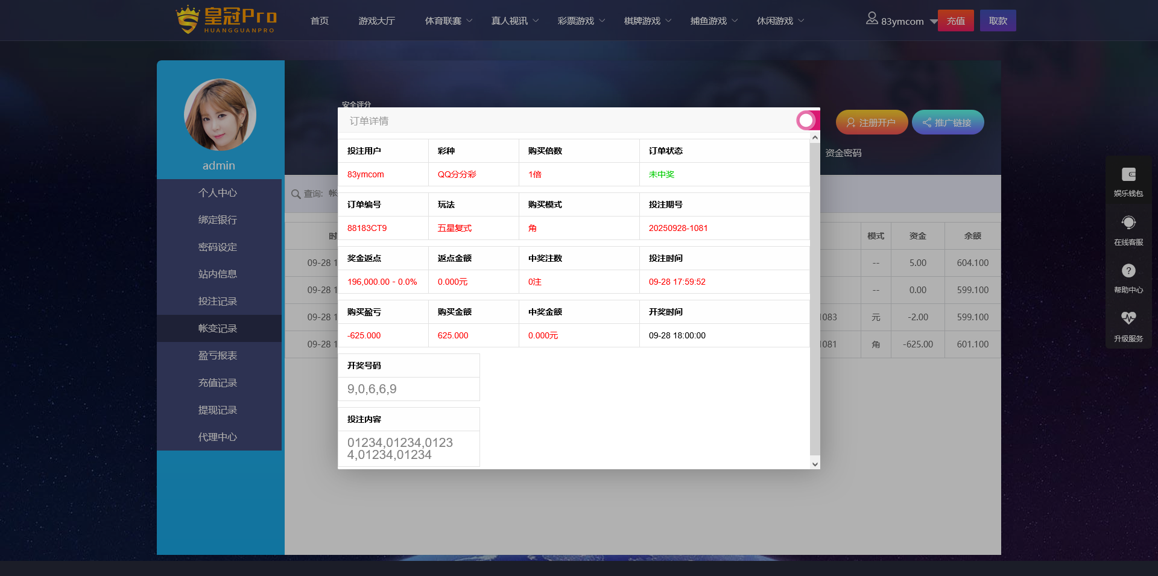The height and width of the screenshot is (576, 1158).
Task: Expand the 体育联赛 dropdown menu
Action: (x=449, y=21)
